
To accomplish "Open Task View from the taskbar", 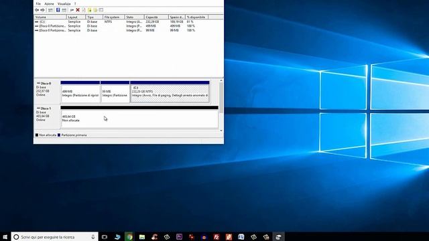I will click(x=105, y=236).
